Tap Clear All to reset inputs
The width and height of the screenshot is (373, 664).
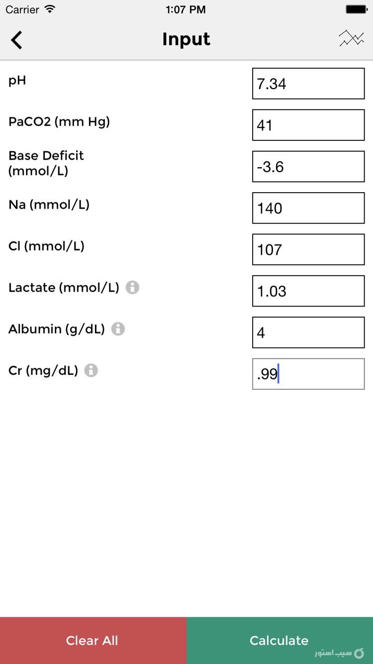click(92, 641)
